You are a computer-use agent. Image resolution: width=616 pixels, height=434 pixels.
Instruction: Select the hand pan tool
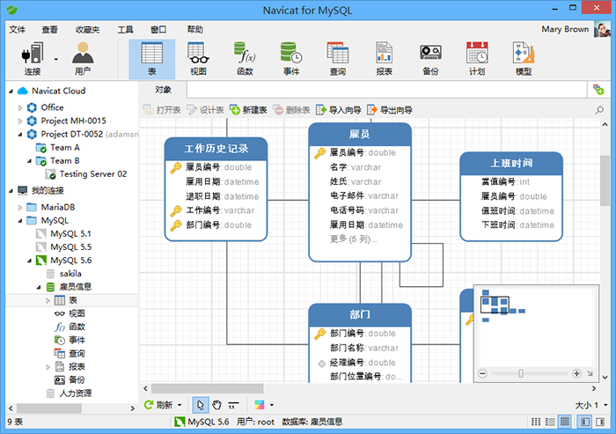point(216,405)
